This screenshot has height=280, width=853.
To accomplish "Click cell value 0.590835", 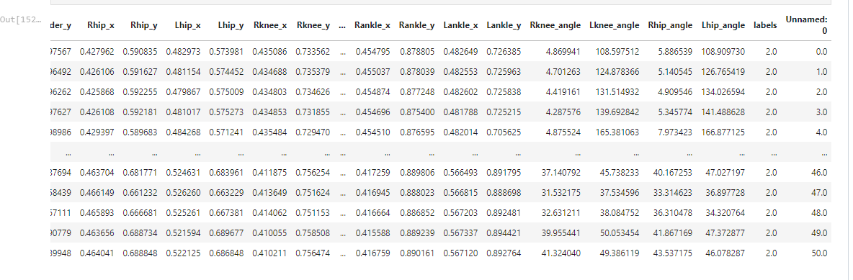I will point(140,52).
